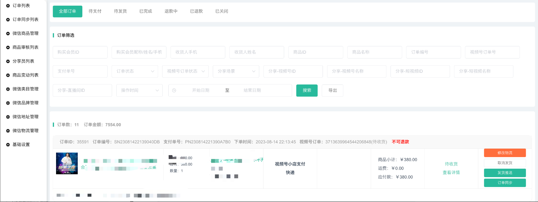Screen dimensions: 538x202
Task: Click the 导出 export button
Action: coord(332,90)
